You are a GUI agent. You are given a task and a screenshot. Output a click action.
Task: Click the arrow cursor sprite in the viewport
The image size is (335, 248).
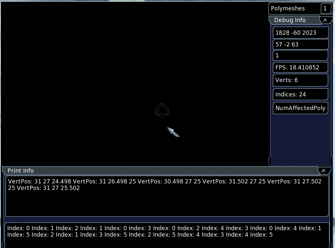coord(173,132)
